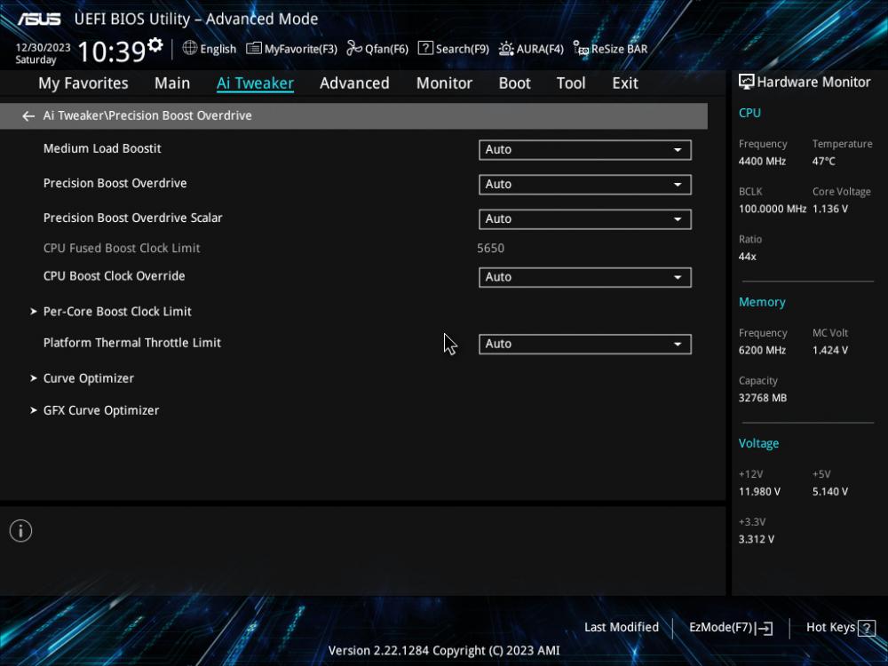The image size is (888, 666).
Task: Open Platform Thermal Throttle Limit dropdown
Action: 585,344
